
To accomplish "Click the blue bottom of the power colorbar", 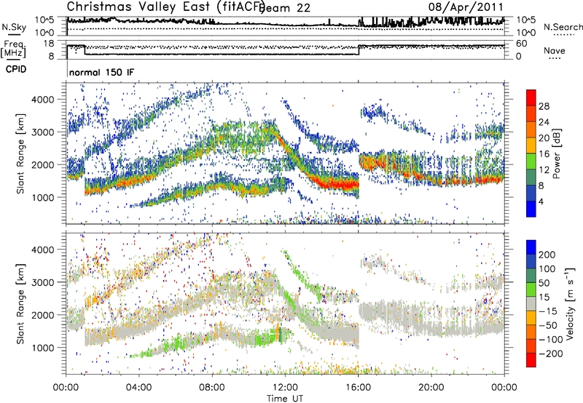I will point(531,209).
